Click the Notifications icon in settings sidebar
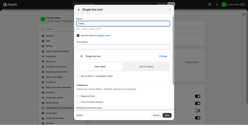The width and height of the screenshot is (248, 125). point(43,103)
